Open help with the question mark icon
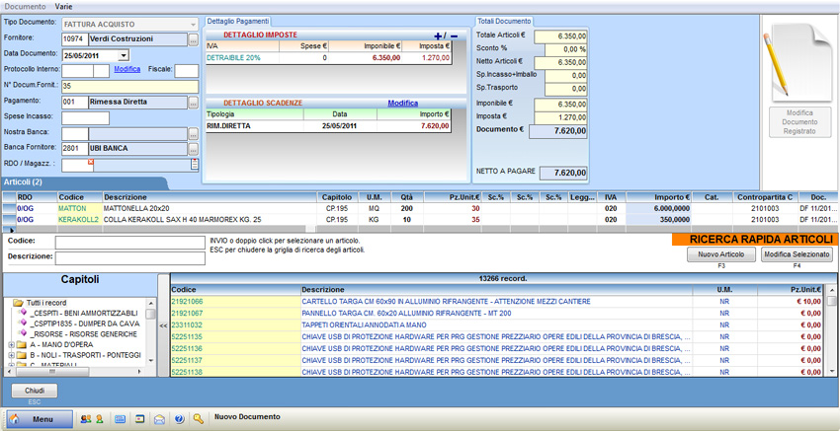 click(179, 419)
